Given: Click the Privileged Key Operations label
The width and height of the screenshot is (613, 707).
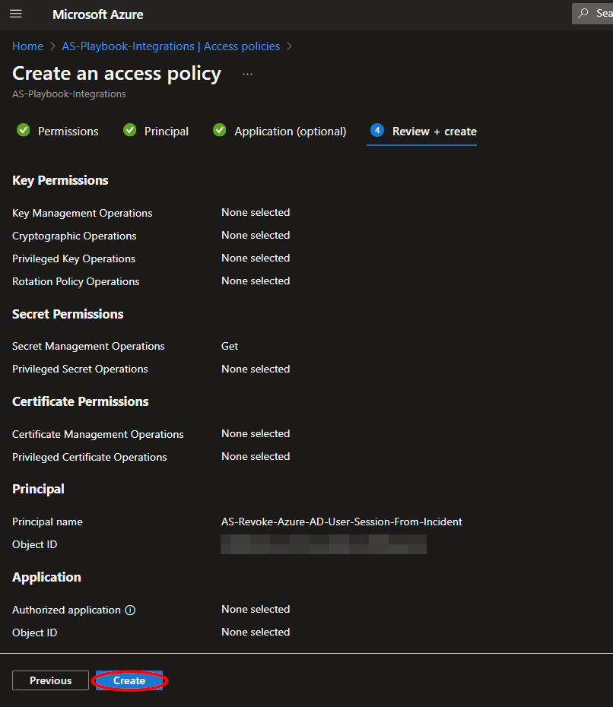Looking at the screenshot, I should [74, 258].
